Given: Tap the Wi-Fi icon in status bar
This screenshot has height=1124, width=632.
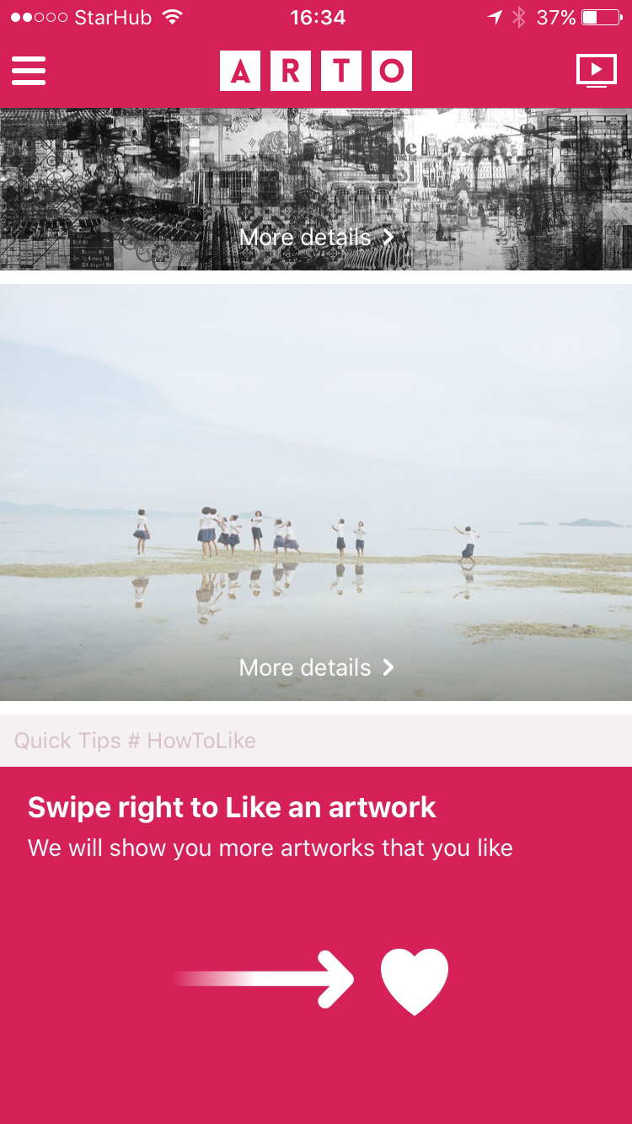Looking at the screenshot, I should pyautogui.click(x=173, y=17).
